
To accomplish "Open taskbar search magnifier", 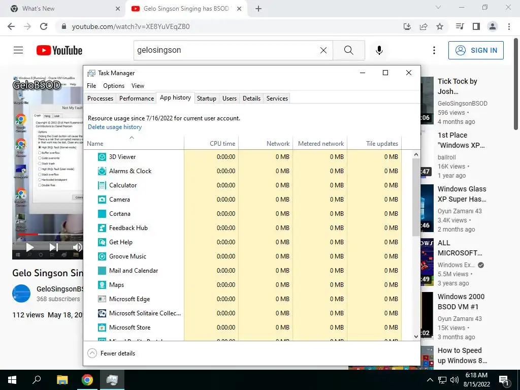I will [x=37, y=380].
